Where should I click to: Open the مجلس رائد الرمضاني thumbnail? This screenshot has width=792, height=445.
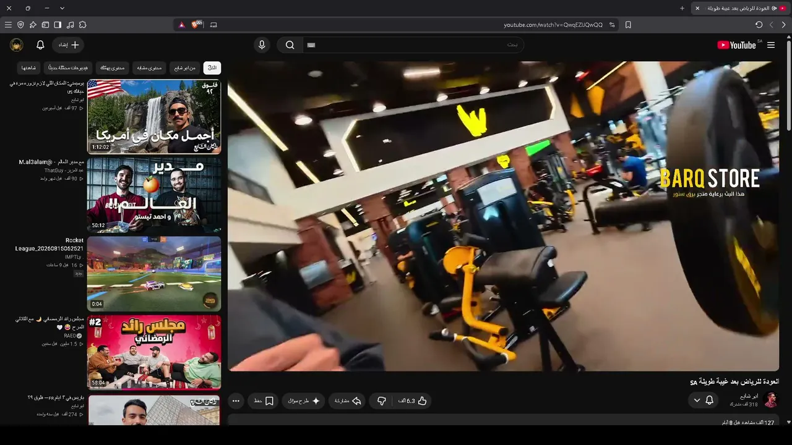coord(154,353)
